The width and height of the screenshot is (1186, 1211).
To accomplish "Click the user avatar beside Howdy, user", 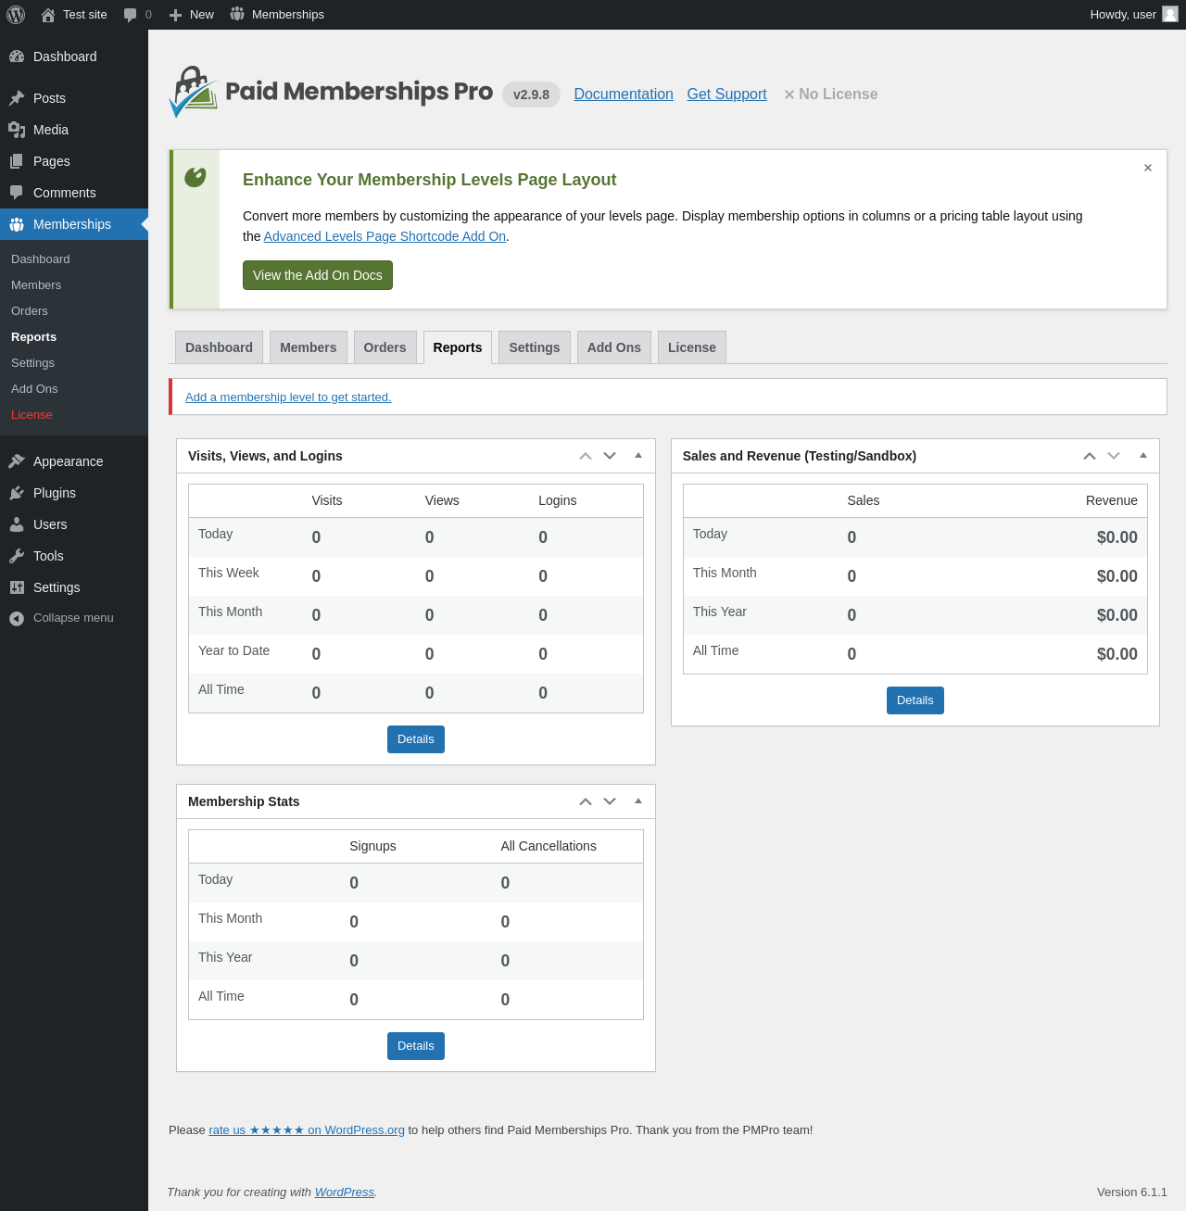I will coord(1170,14).
